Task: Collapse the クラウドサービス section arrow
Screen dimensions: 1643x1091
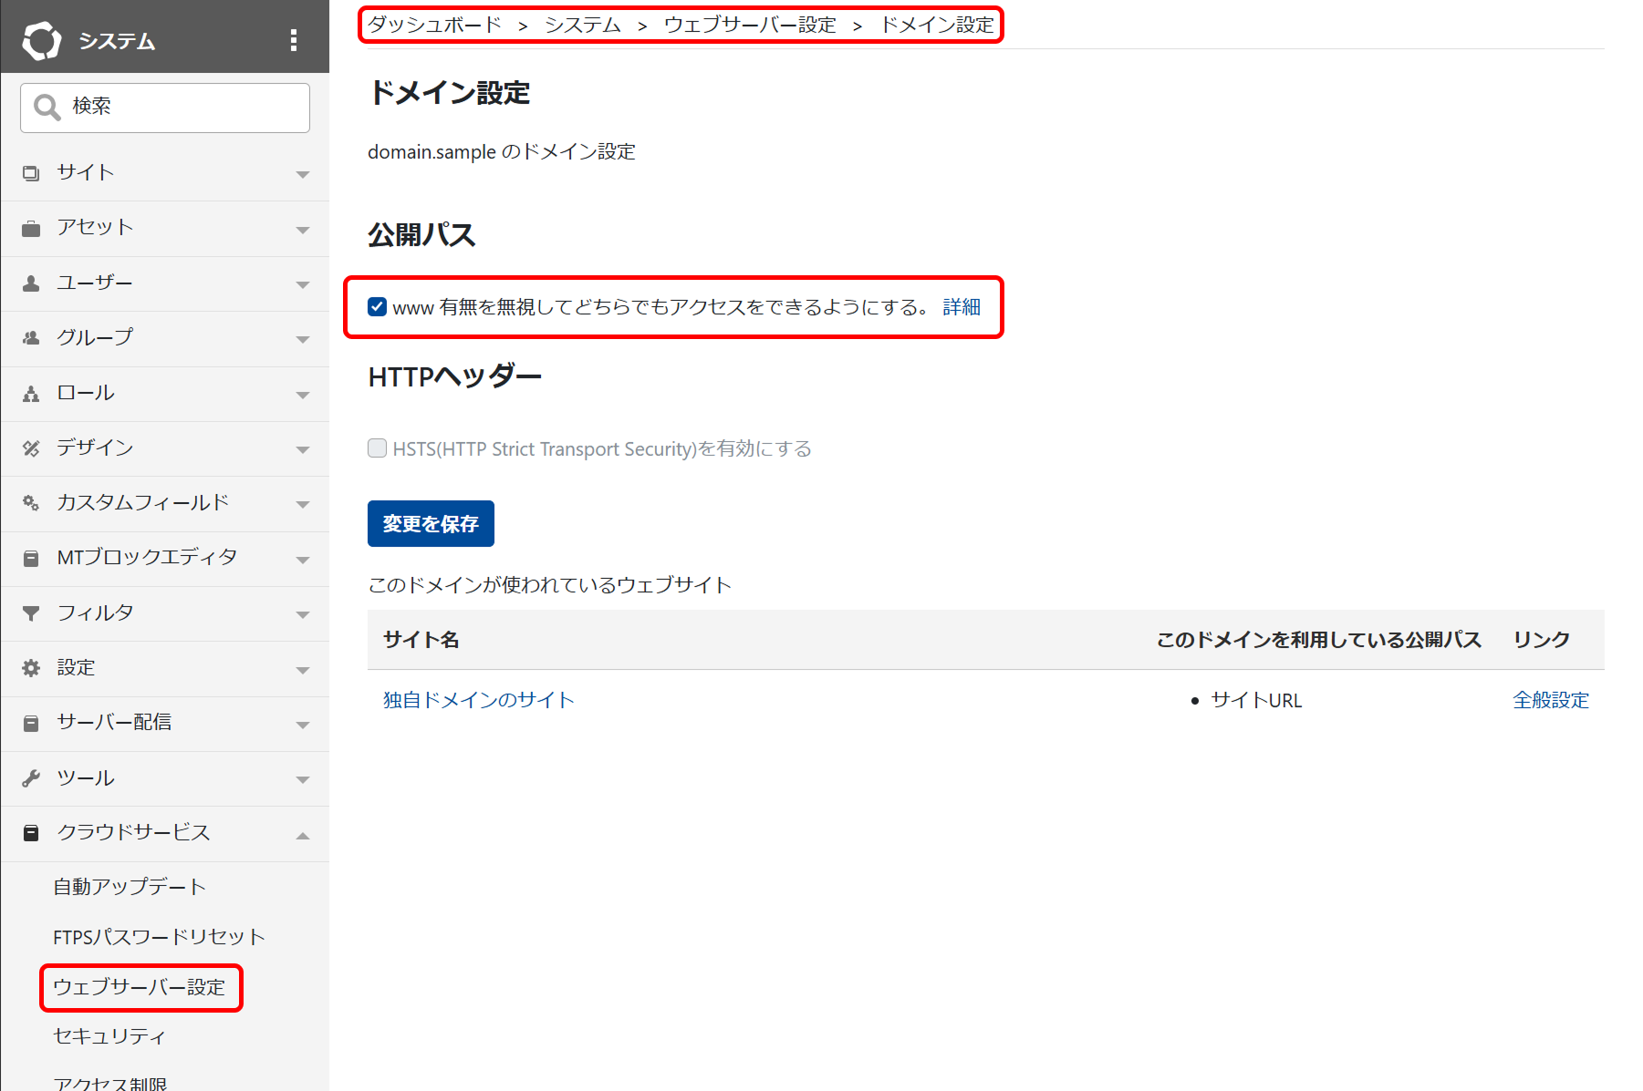Action: coord(303,835)
